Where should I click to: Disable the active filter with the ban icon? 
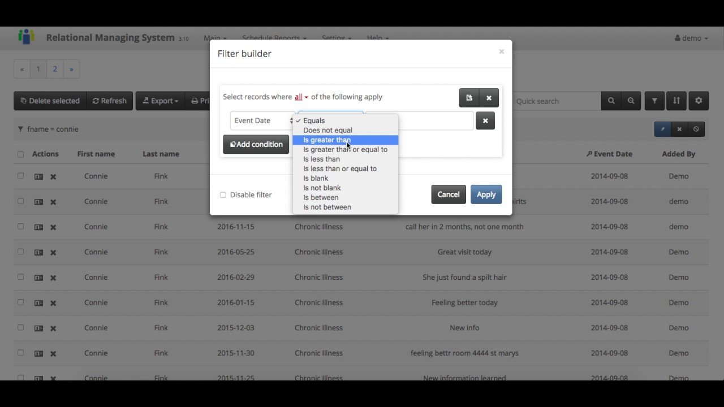click(696, 129)
